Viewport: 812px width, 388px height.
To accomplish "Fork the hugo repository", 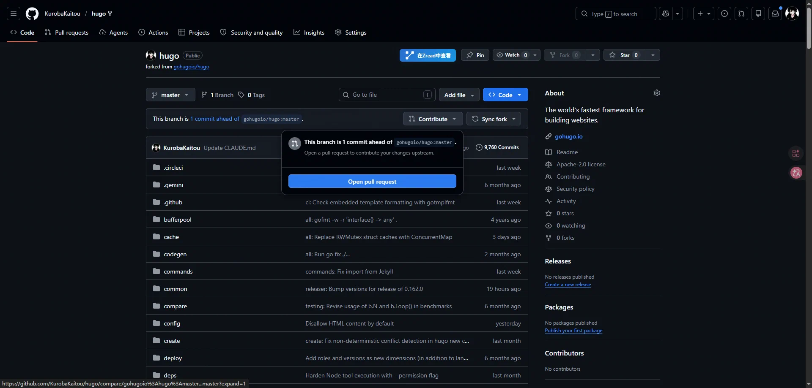I will pyautogui.click(x=565, y=55).
